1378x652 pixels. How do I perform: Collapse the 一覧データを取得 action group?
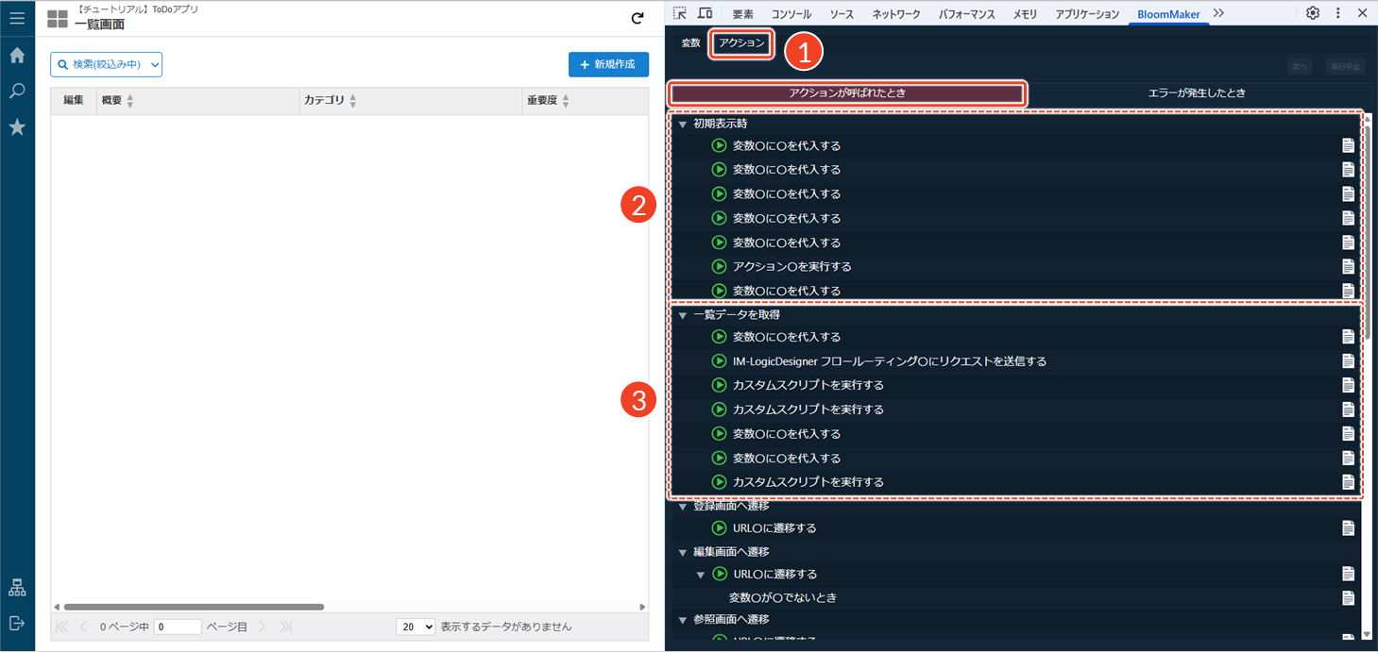[x=683, y=315]
